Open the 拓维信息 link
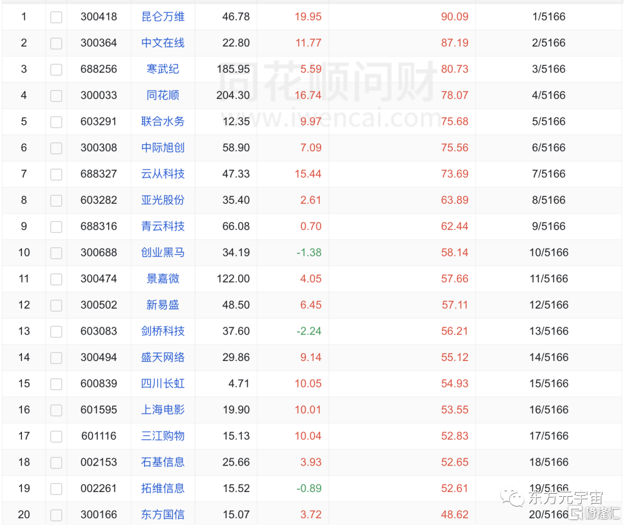Screen dimensions: 624x525 163,489
